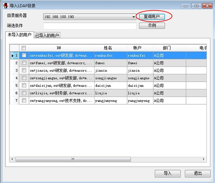This screenshot has height=183, width=215.
Task: Check the box for renkaifei row
Action: (x=24, y=56)
